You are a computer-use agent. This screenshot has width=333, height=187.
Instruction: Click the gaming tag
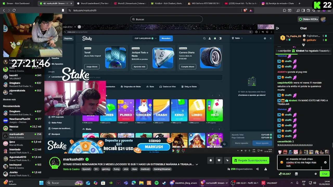coord(106,169)
